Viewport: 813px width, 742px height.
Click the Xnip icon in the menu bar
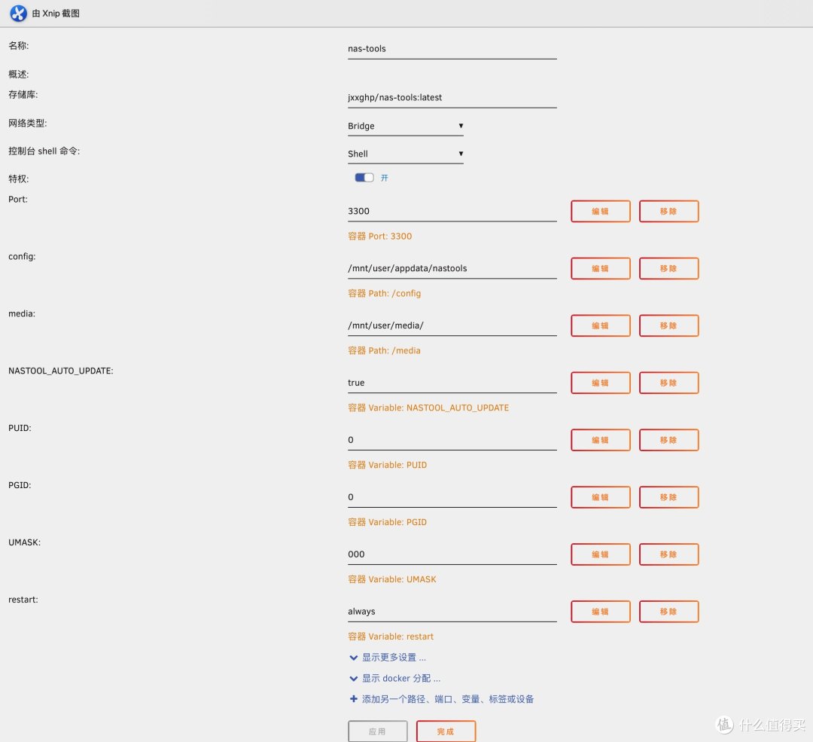click(17, 13)
